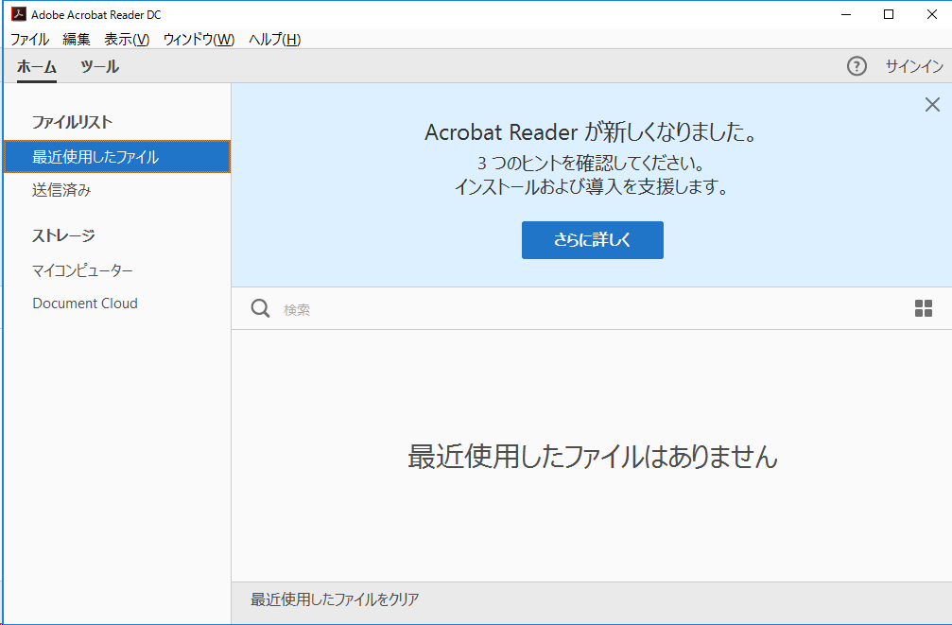Open the 編集 menu
952x625 pixels.
tap(77, 40)
